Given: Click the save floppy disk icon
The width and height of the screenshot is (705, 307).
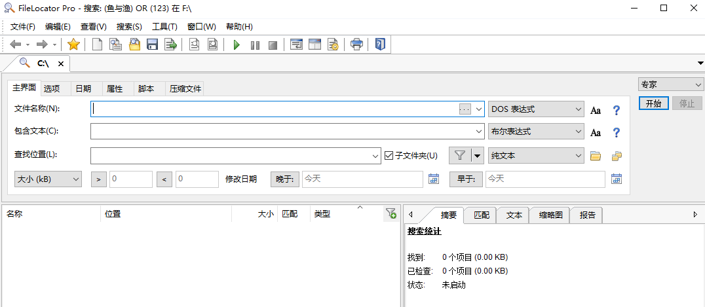Looking at the screenshot, I should coord(153,45).
